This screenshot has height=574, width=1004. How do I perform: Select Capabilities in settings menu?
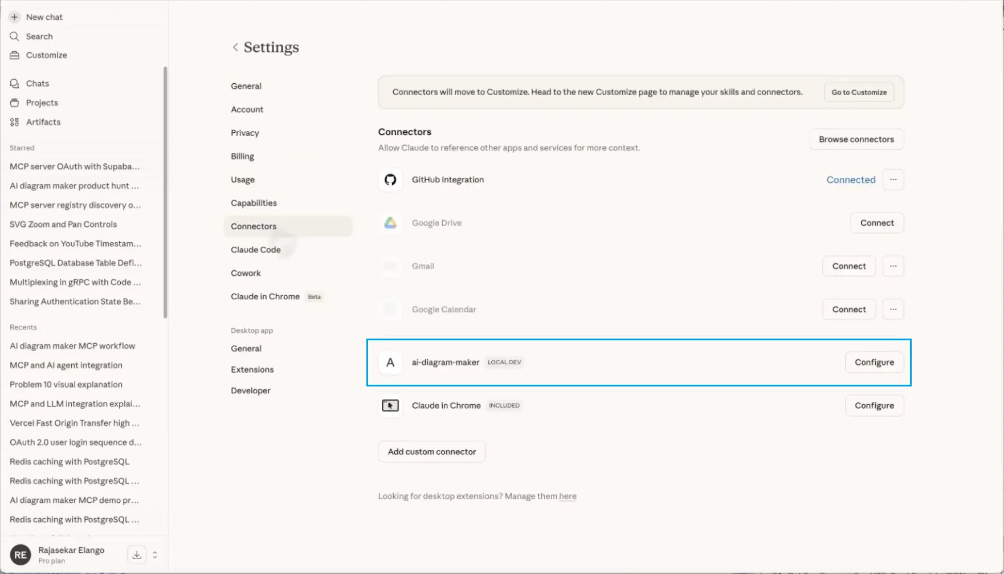(254, 203)
